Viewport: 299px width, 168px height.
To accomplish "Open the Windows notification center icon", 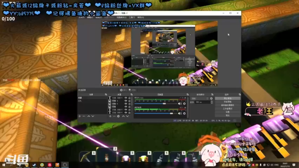I will tap(294, 165).
